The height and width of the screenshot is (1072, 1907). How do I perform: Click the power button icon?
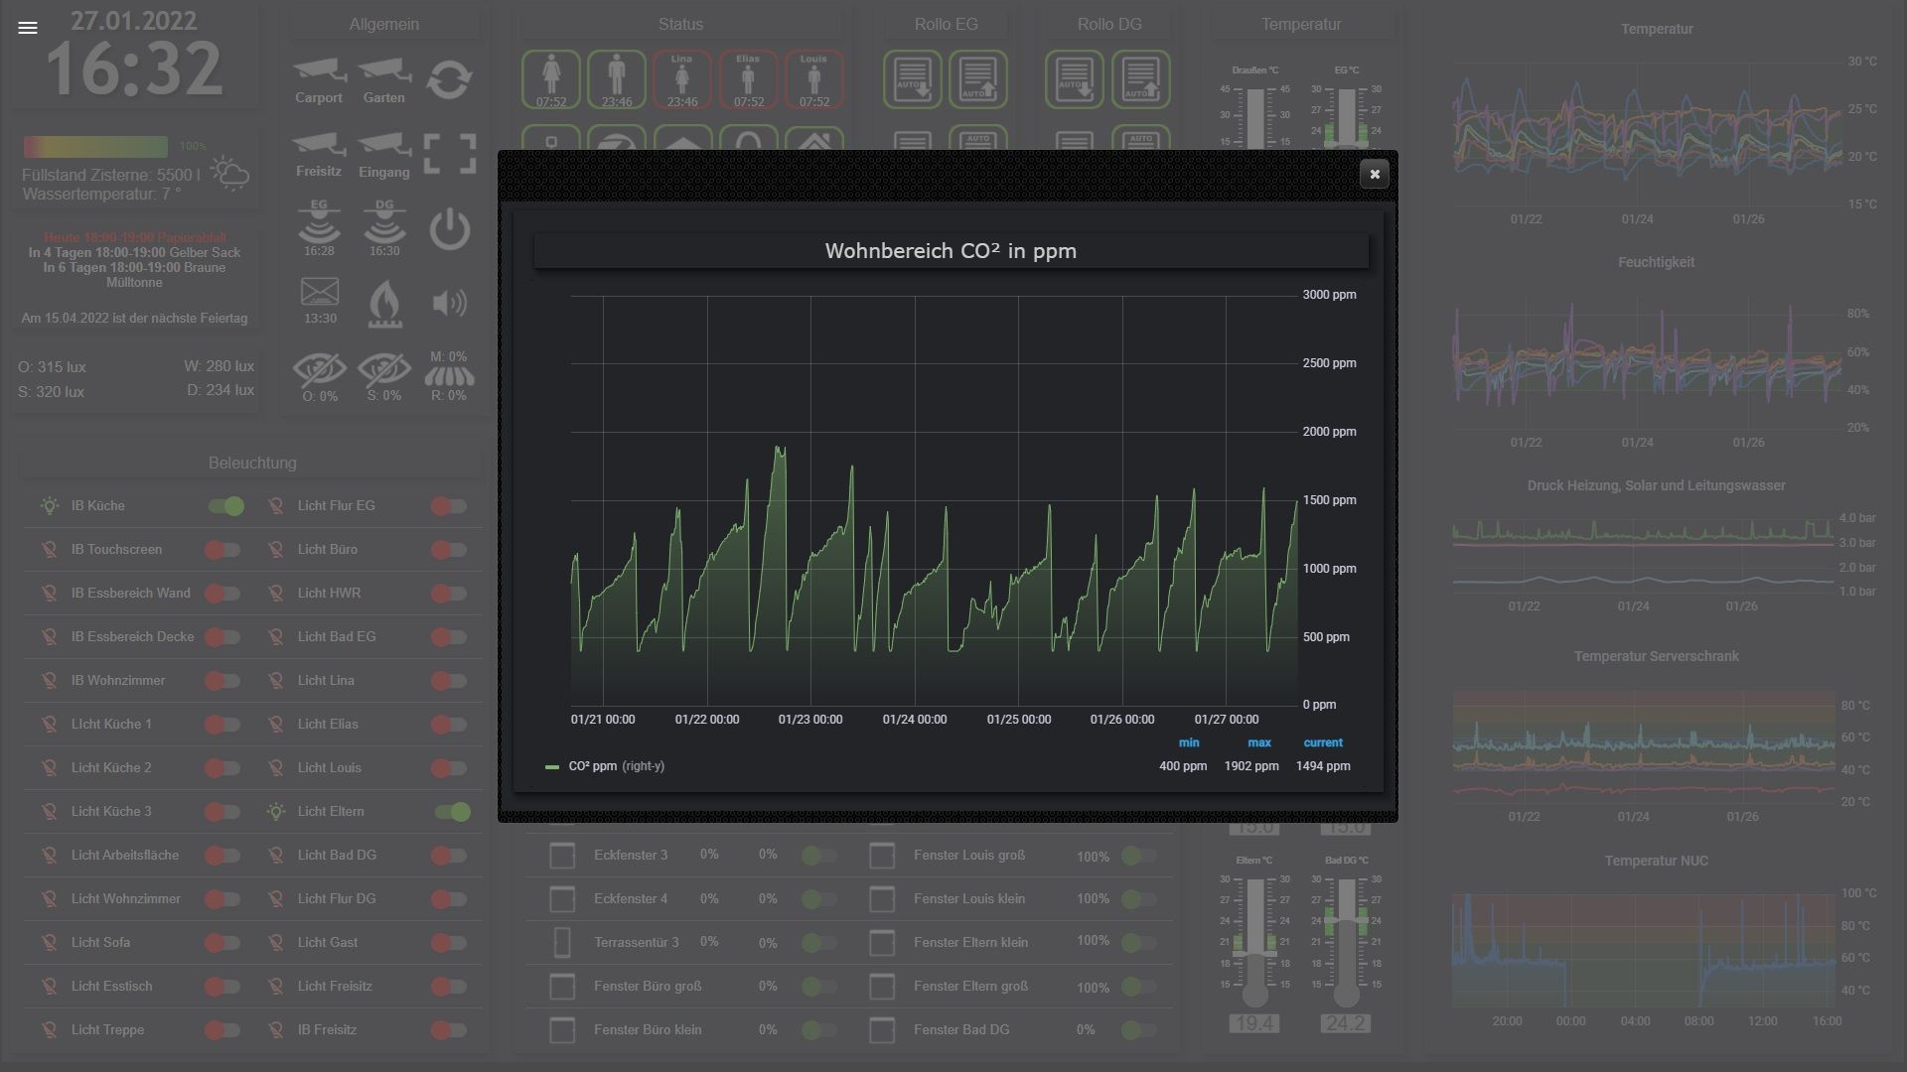point(449,229)
